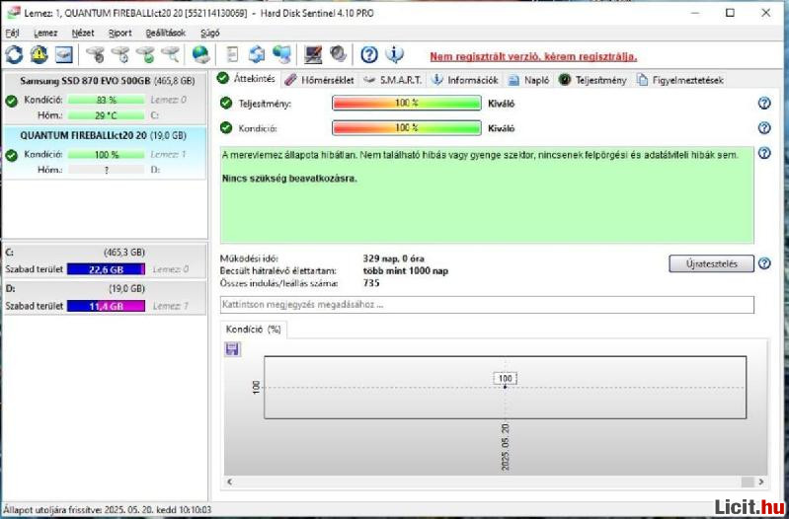Click the '735' start/stop count value
Screen dimensions: 789x519
pos(371,283)
